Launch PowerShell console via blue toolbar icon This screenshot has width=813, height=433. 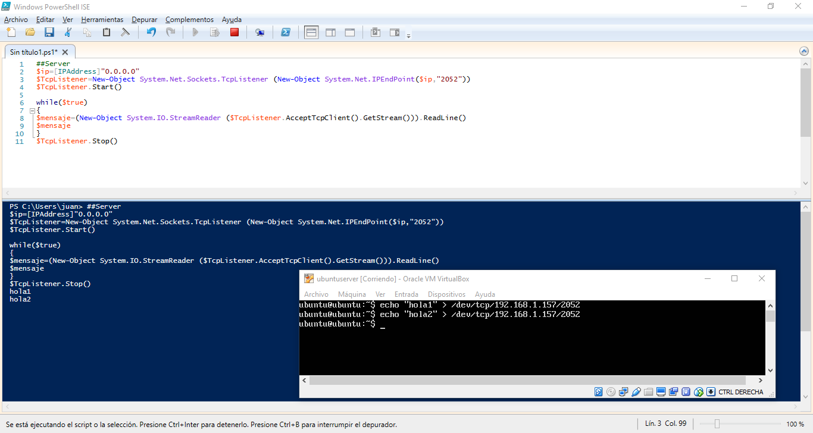286,32
